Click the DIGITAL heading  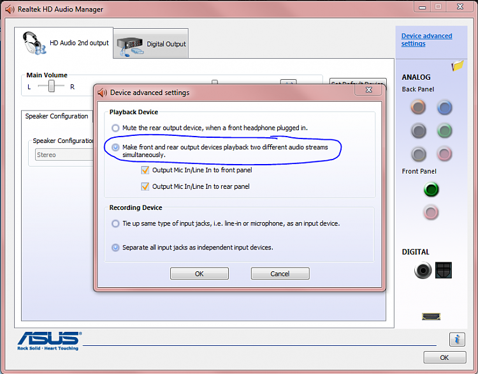pyautogui.click(x=415, y=252)
